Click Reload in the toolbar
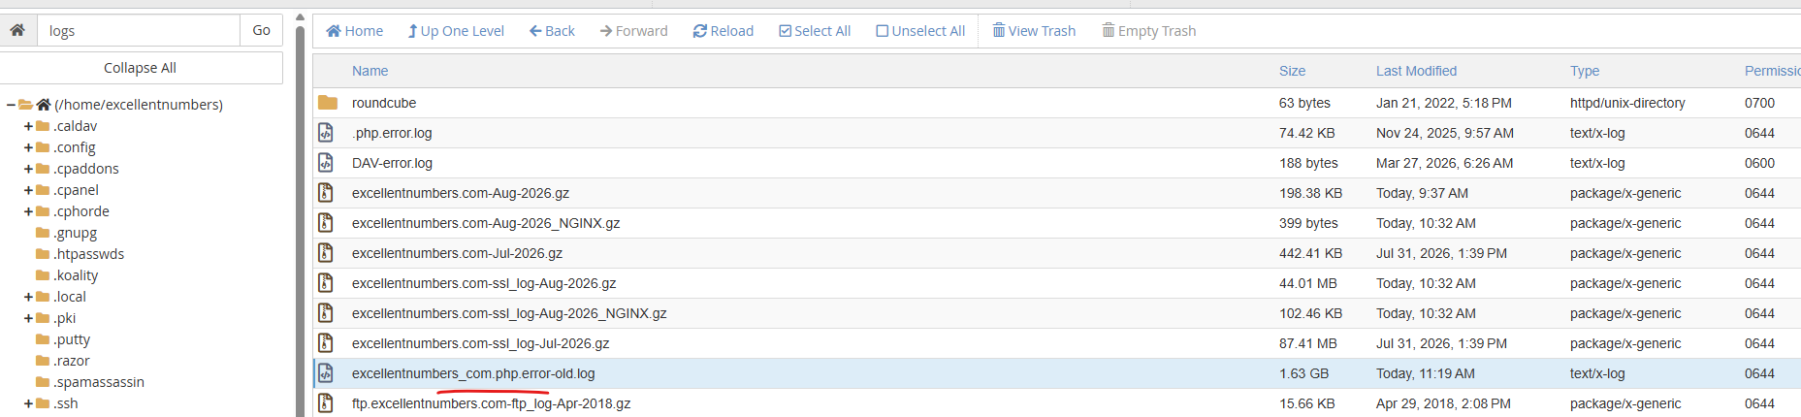 723,31
